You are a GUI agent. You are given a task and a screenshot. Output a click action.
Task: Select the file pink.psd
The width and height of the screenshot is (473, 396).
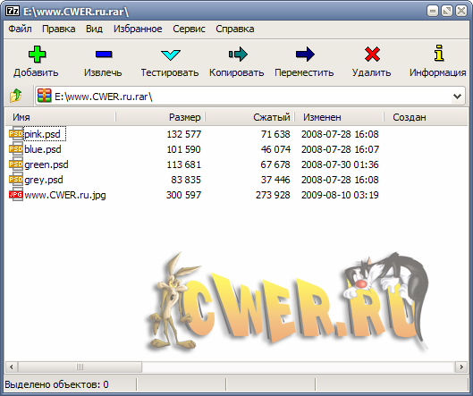point(43,134)
